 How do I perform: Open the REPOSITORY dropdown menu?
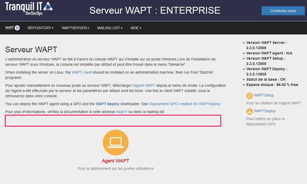click(40, 28)
